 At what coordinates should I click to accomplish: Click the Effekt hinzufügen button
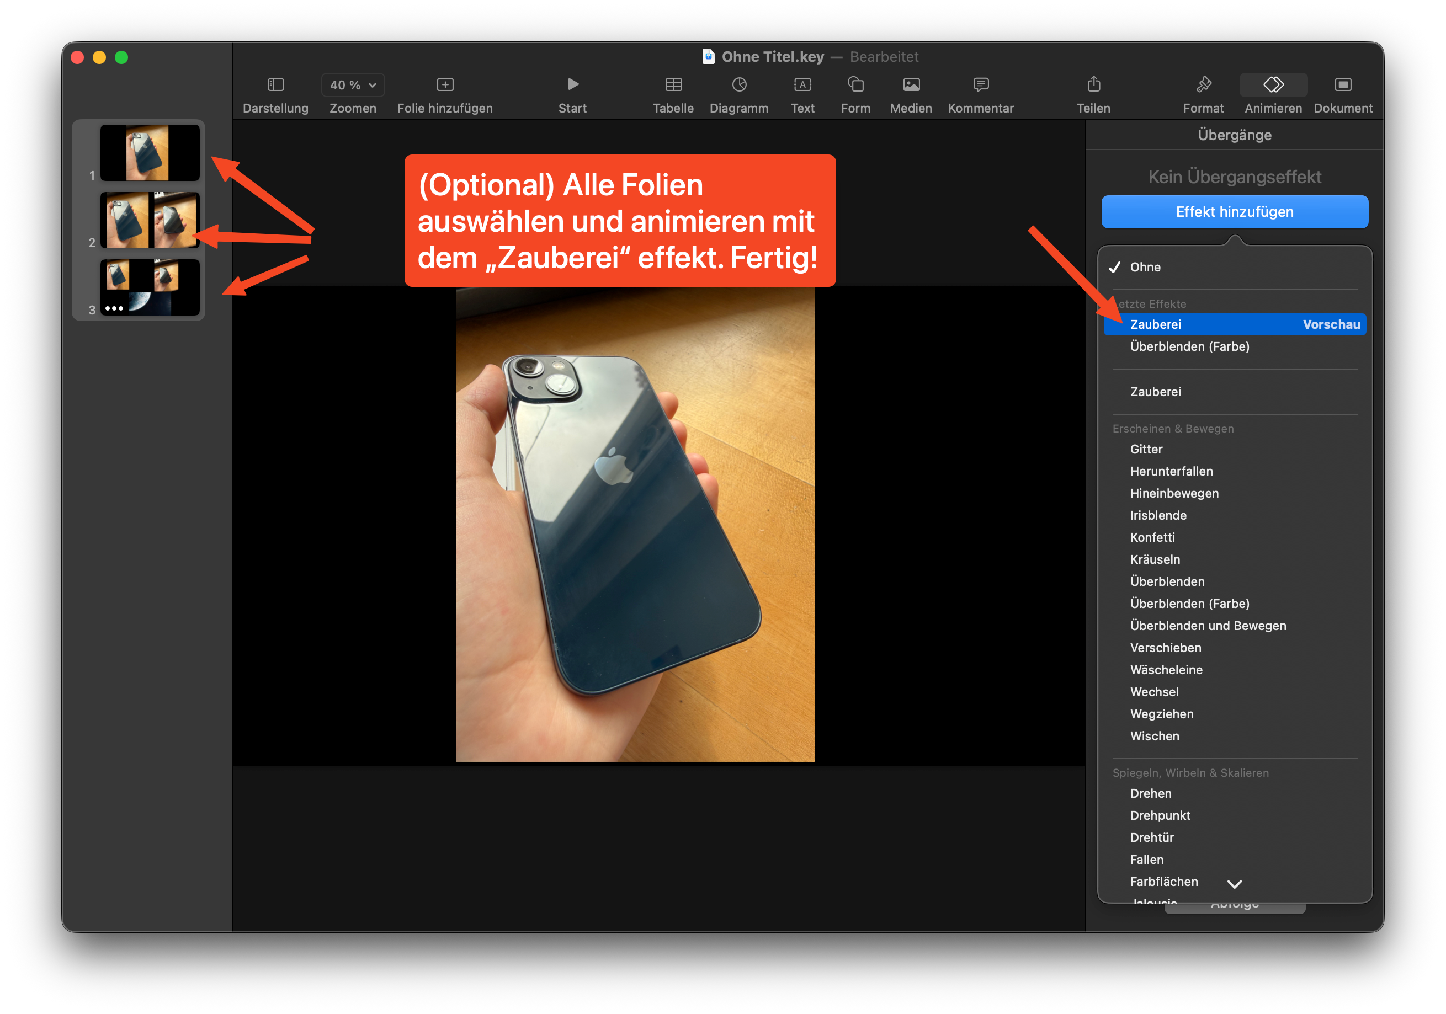[x=1235, y=212]
